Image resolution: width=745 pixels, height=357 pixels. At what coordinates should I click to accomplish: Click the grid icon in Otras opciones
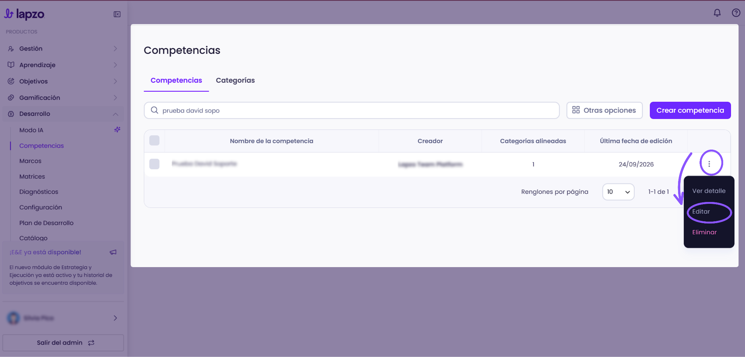coord(576,110)
